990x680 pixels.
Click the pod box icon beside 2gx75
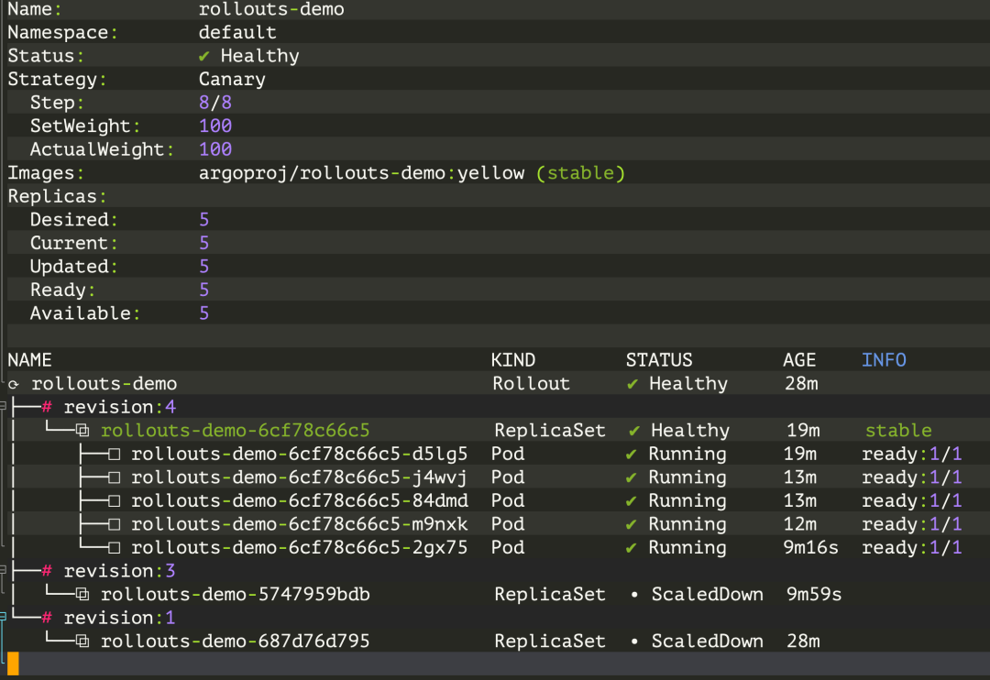[x=114, y=547]
